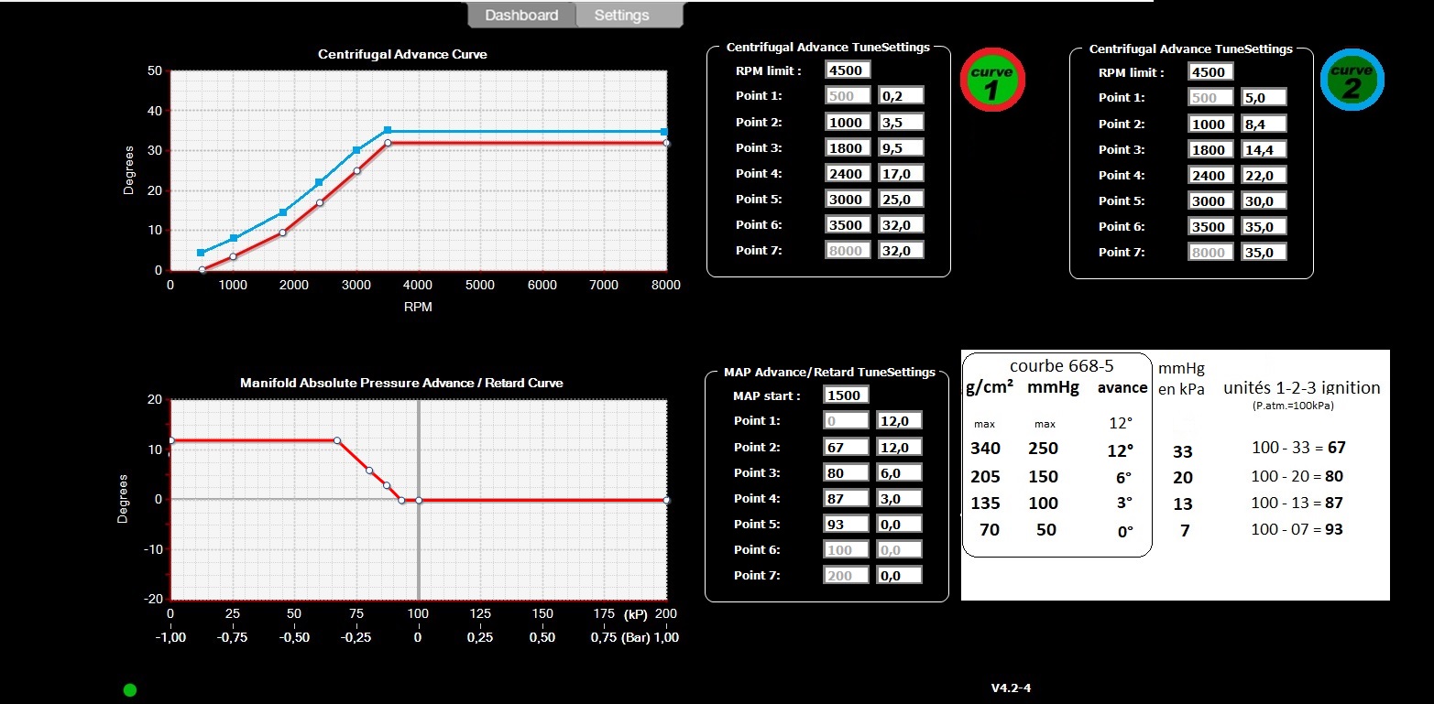
Task: Click the MAP start value field
Action: (x=846, y=395)
